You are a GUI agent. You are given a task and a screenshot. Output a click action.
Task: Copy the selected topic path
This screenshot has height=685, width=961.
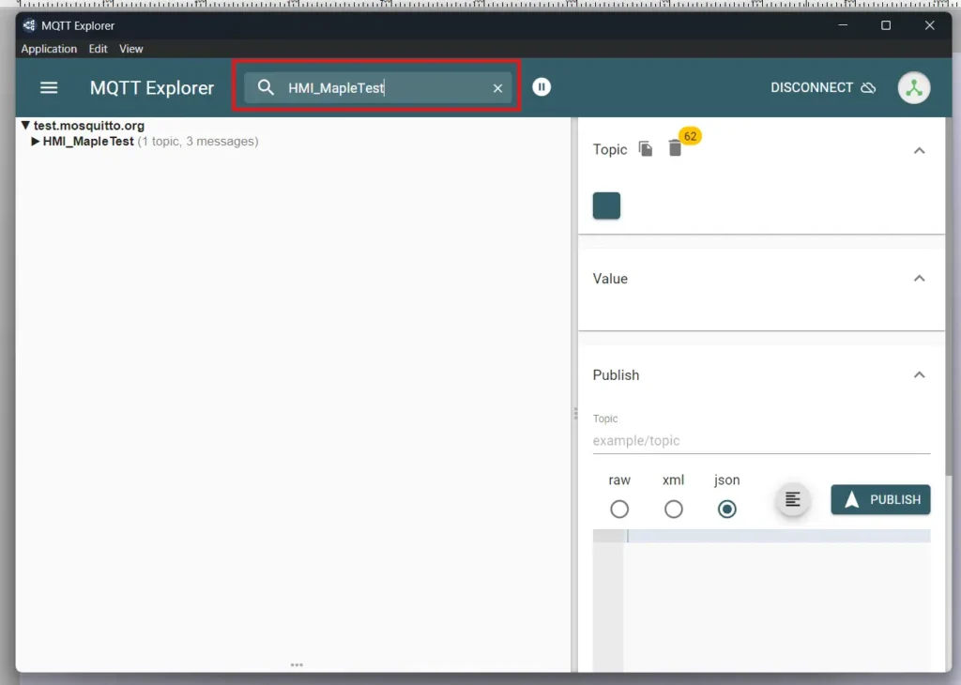(x=645, y=148)
